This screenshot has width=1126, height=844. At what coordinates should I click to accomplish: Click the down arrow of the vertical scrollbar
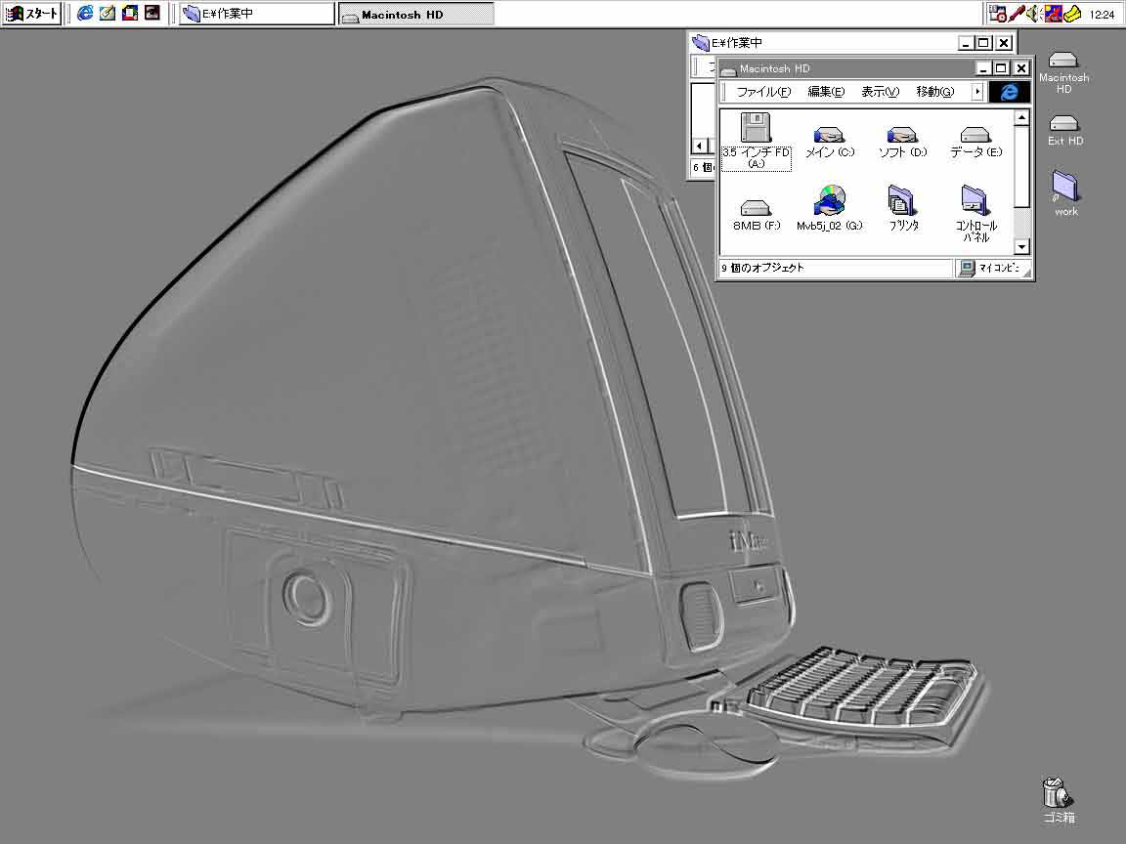[x=1021, y=247]
